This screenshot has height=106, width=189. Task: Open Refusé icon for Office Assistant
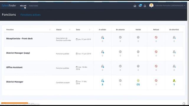click(x=156, y=66)
